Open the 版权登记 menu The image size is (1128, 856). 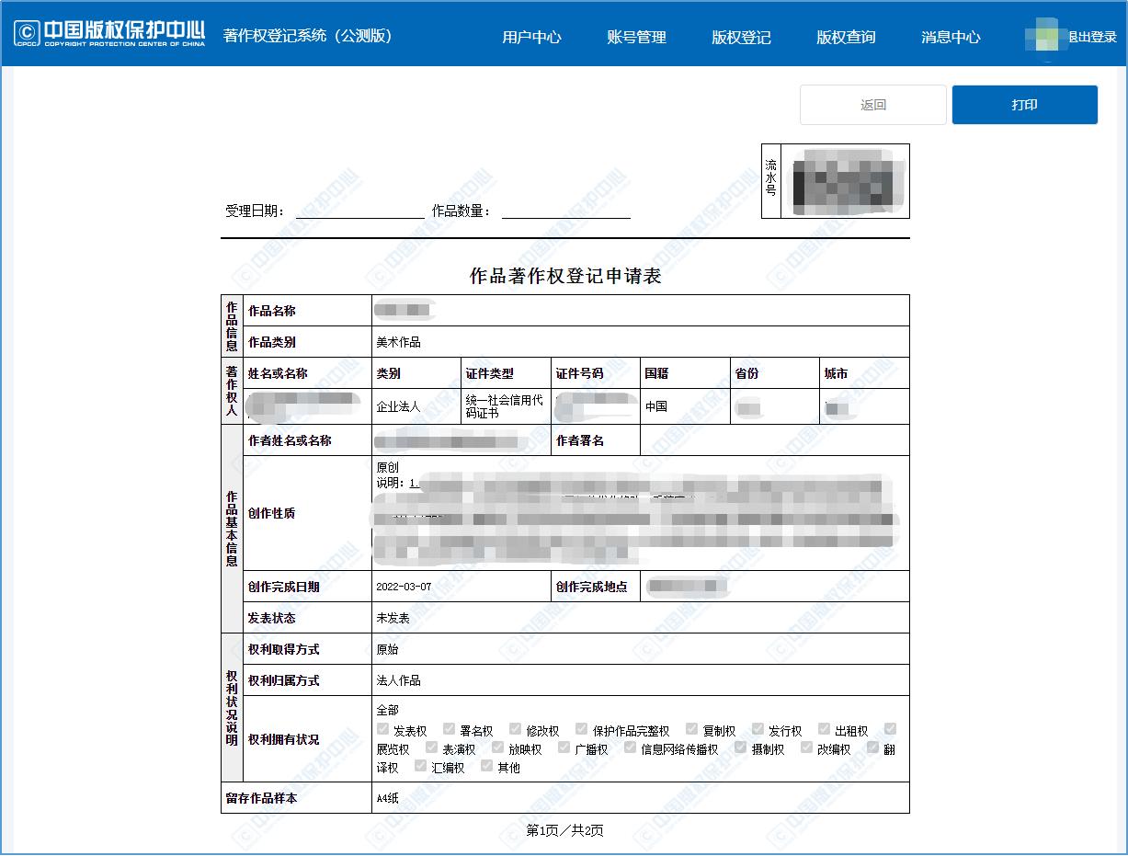tap(741, 37)
